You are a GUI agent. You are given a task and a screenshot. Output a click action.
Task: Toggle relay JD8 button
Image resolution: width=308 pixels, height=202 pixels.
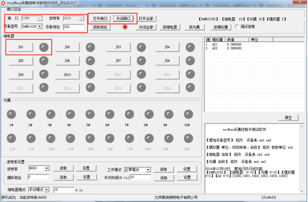pos(167,61)
